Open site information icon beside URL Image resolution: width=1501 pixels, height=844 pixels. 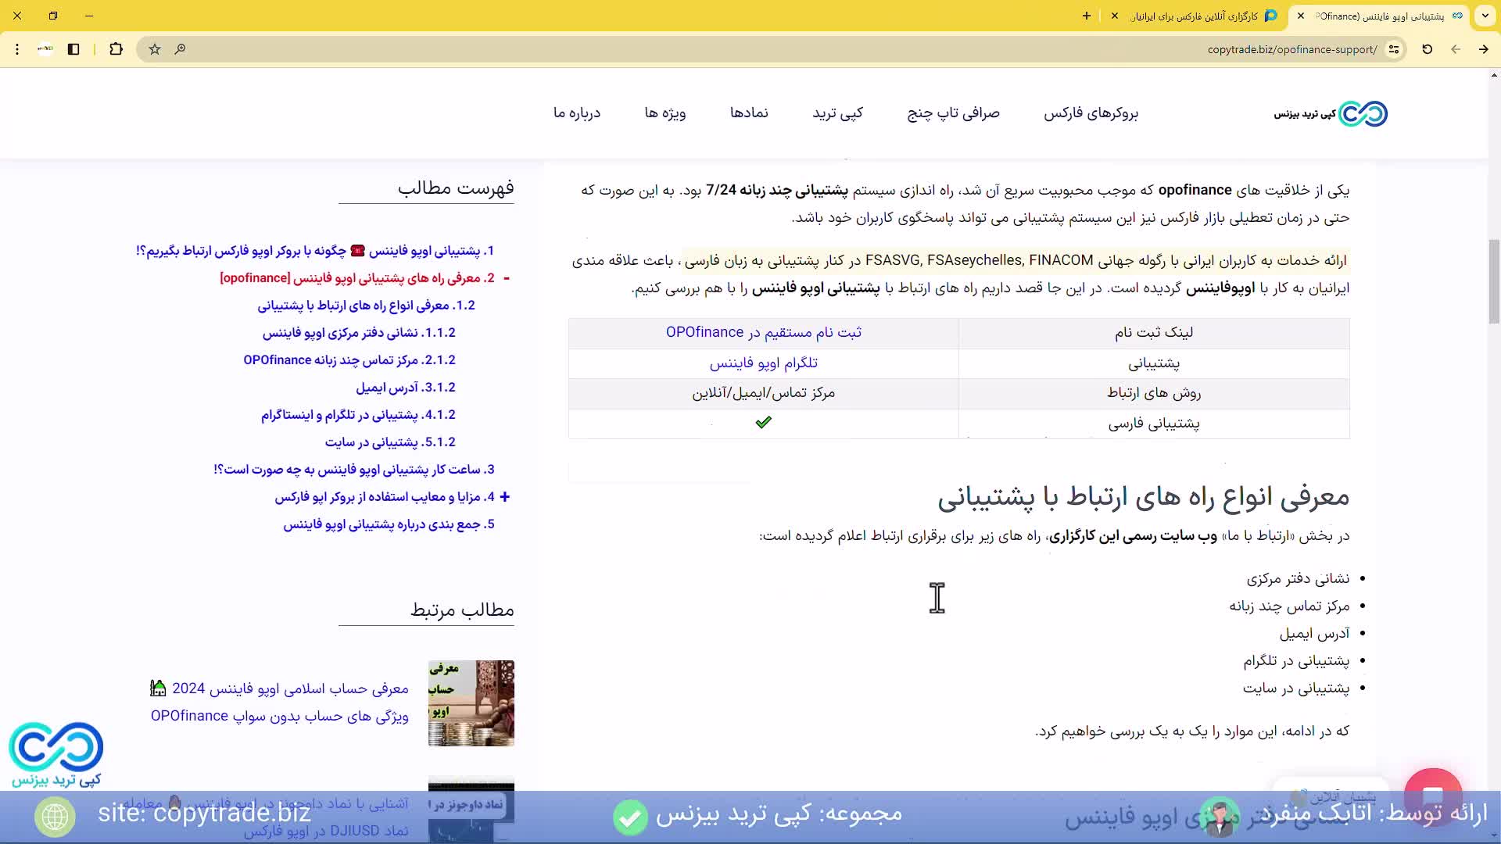1394,49
